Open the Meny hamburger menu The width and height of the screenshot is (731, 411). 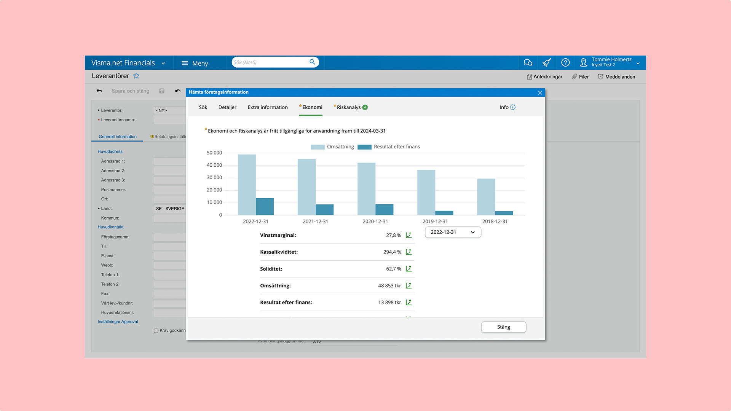pos(195,63)
